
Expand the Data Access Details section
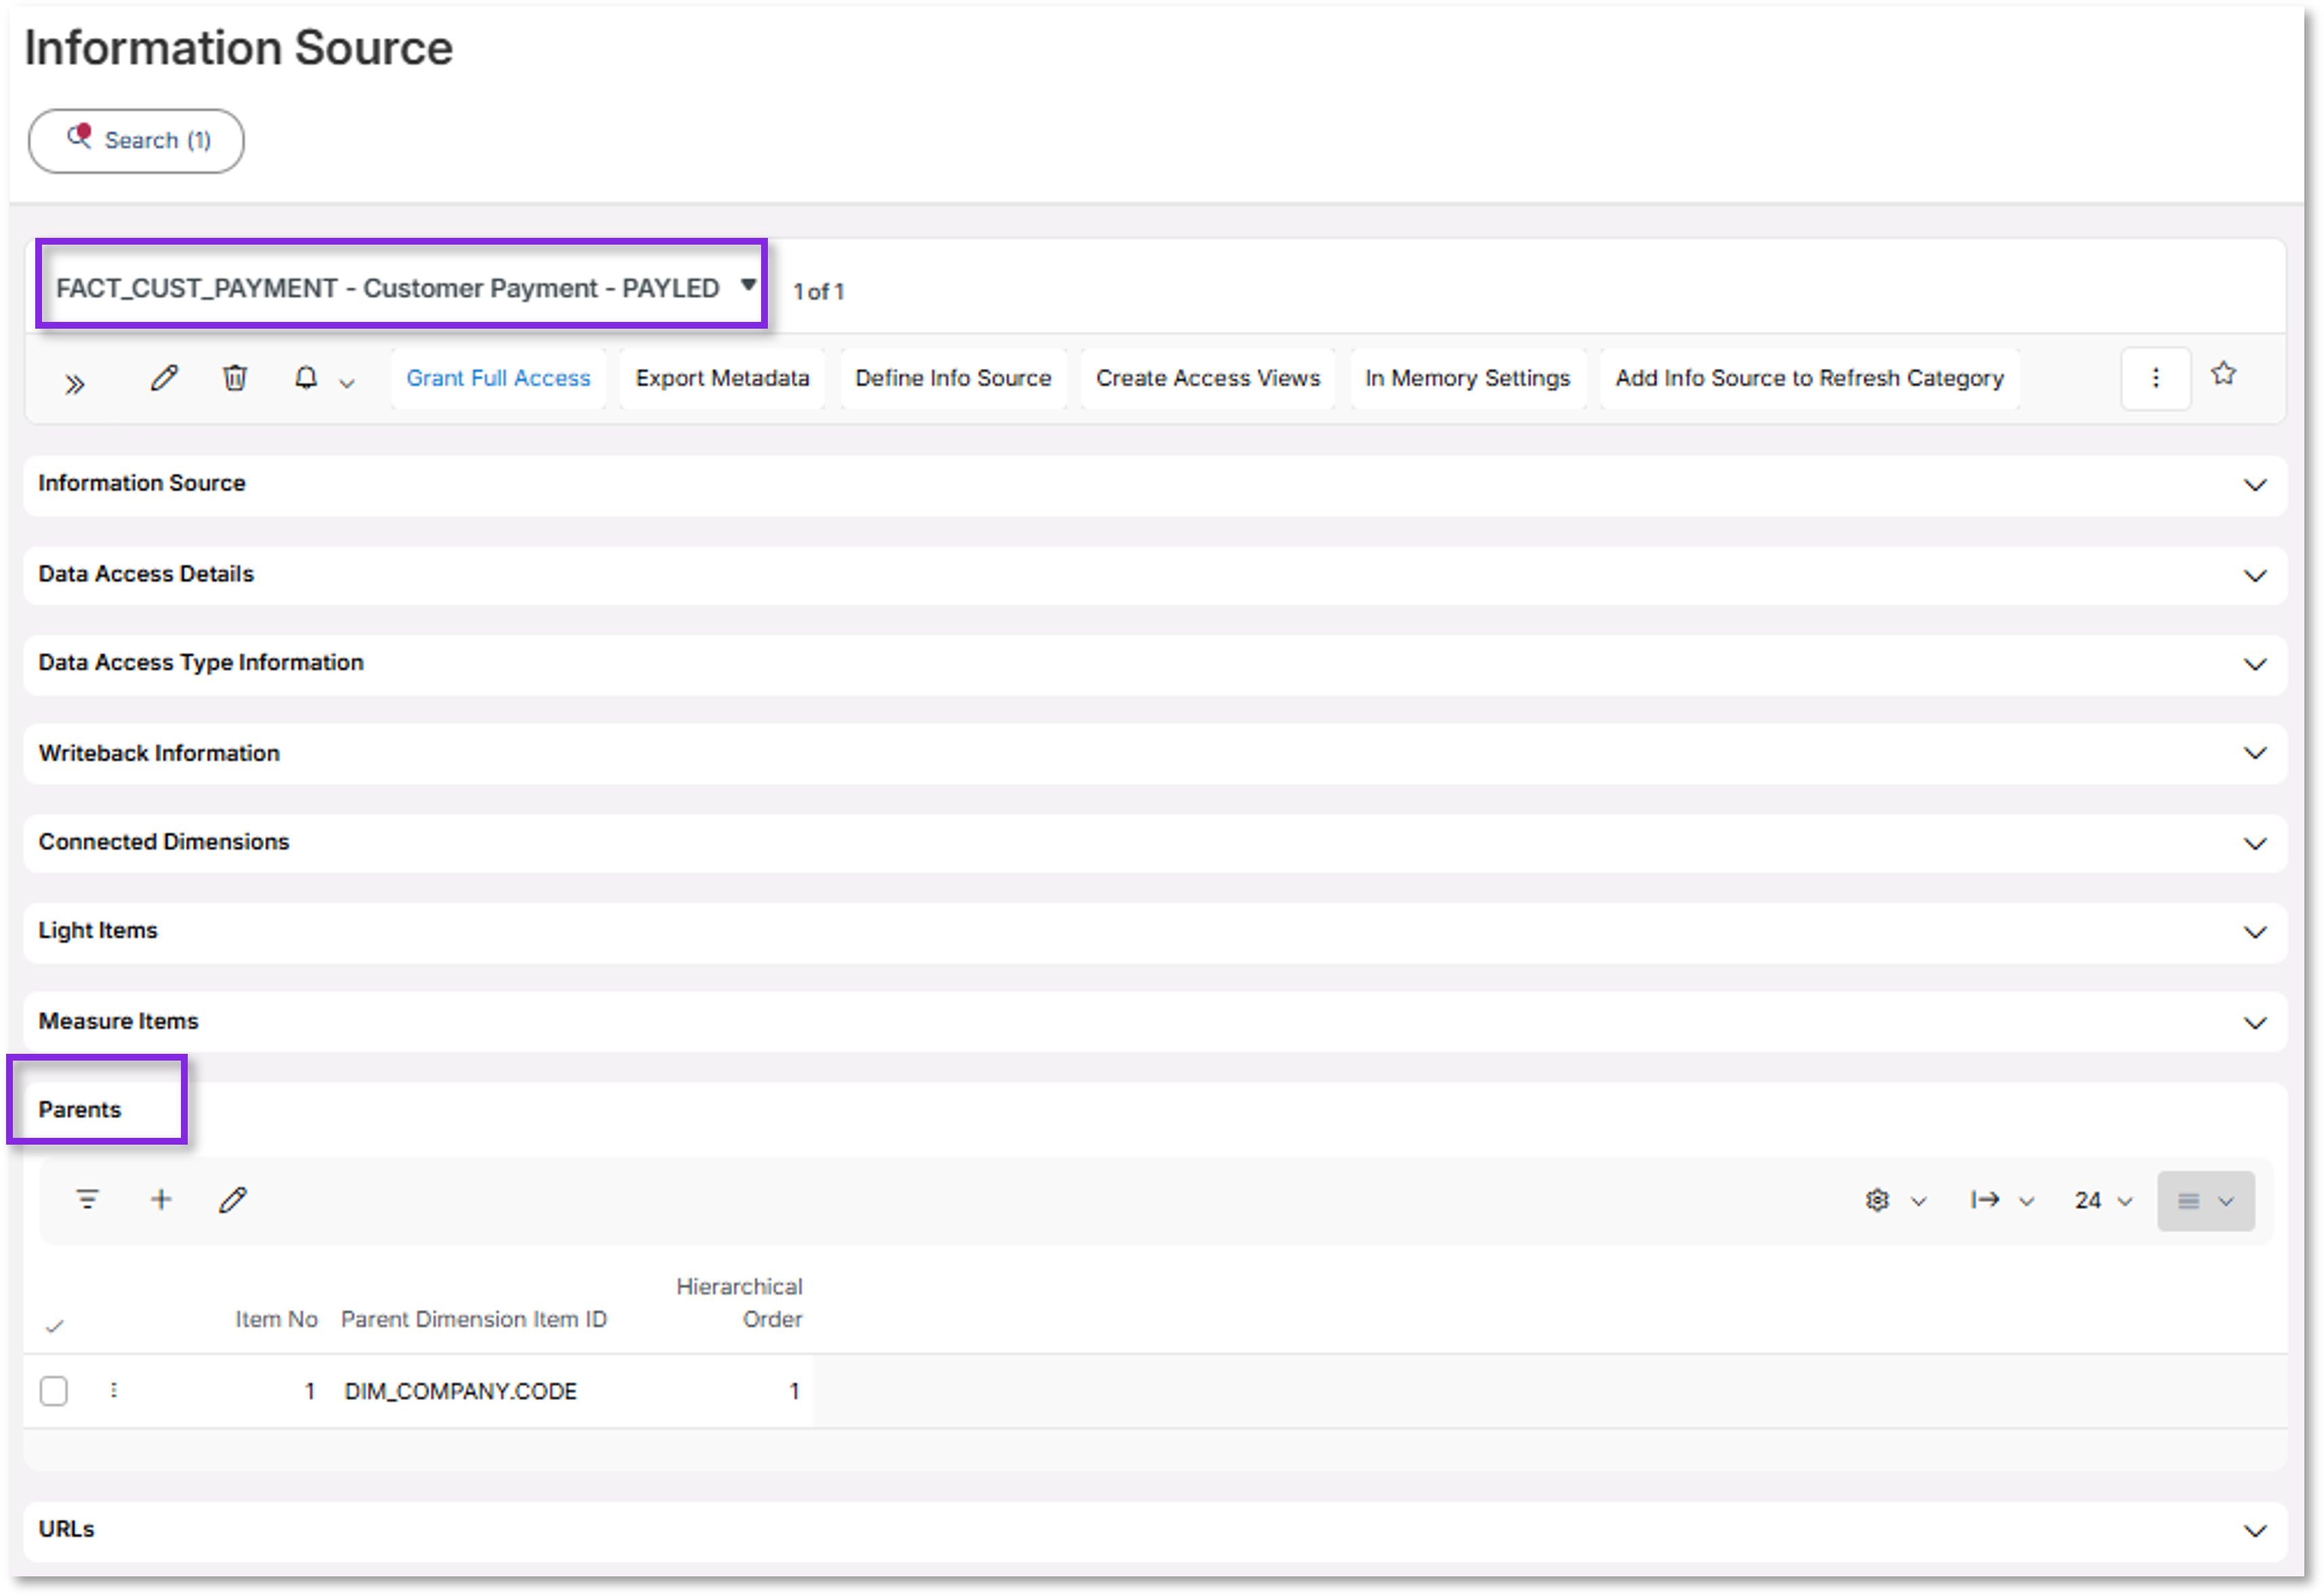(x=1155, y=575)
